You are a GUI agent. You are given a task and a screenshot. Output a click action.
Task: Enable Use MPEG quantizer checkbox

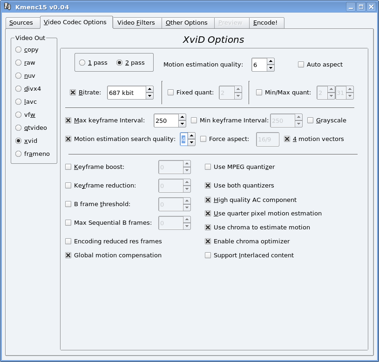coord(208,167)
